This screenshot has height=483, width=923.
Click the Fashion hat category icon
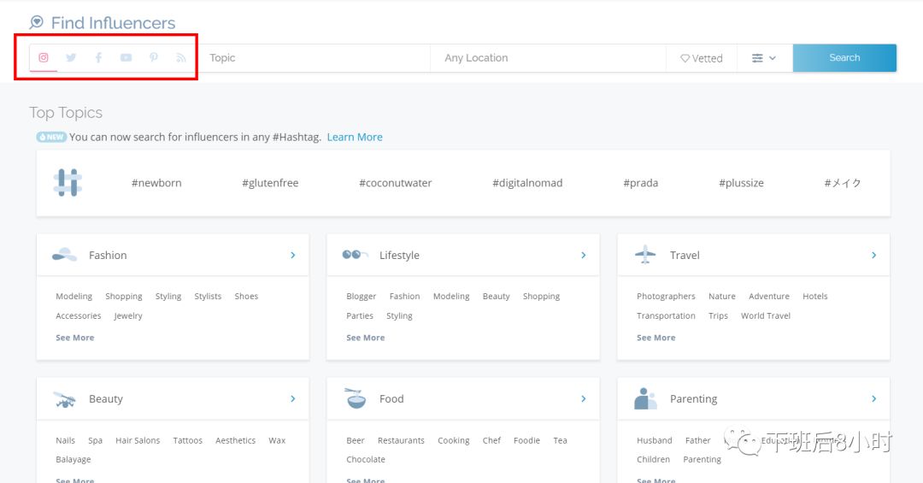(64, 255)
